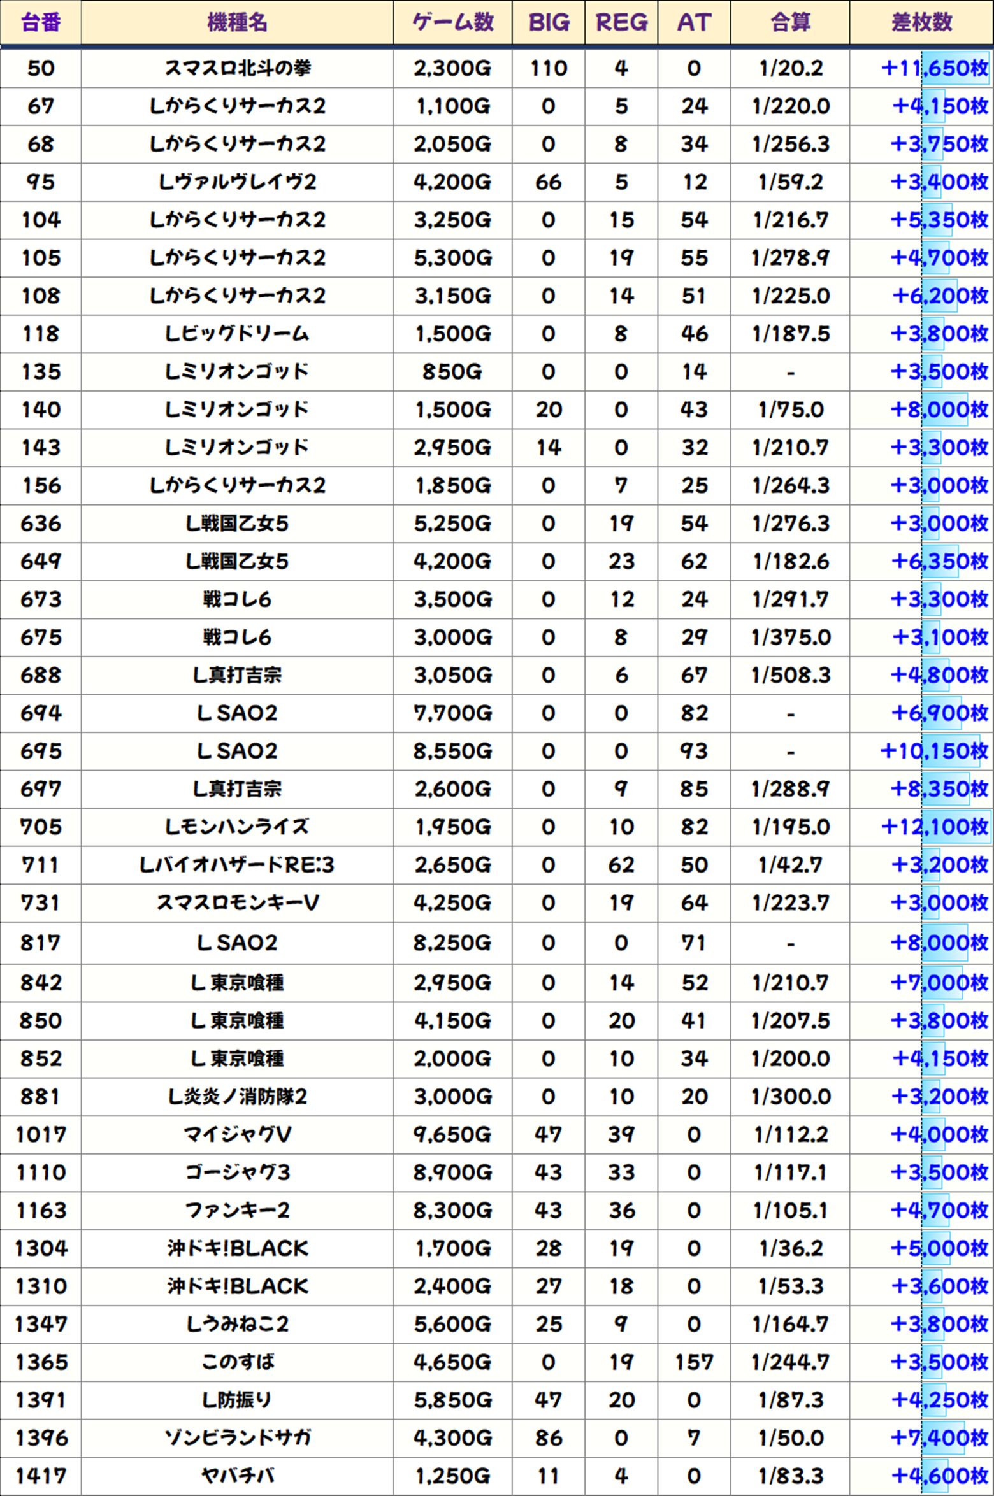Image resolution: width=994 pixels, height=1496 pixels.
Task: Click the +6,200枚 value in row 108
Action: [940, 296]
